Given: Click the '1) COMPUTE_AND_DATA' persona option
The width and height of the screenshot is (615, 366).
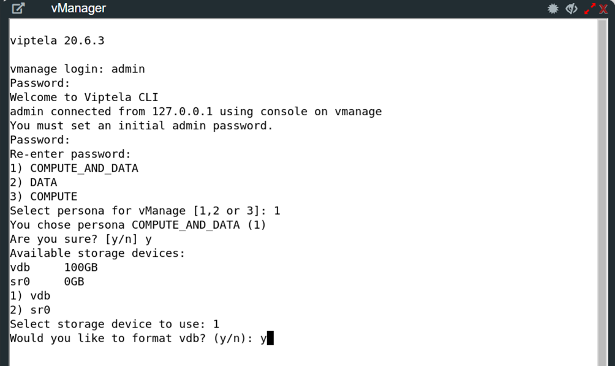Looking at the screenshot, I should (x=74, y=168).
